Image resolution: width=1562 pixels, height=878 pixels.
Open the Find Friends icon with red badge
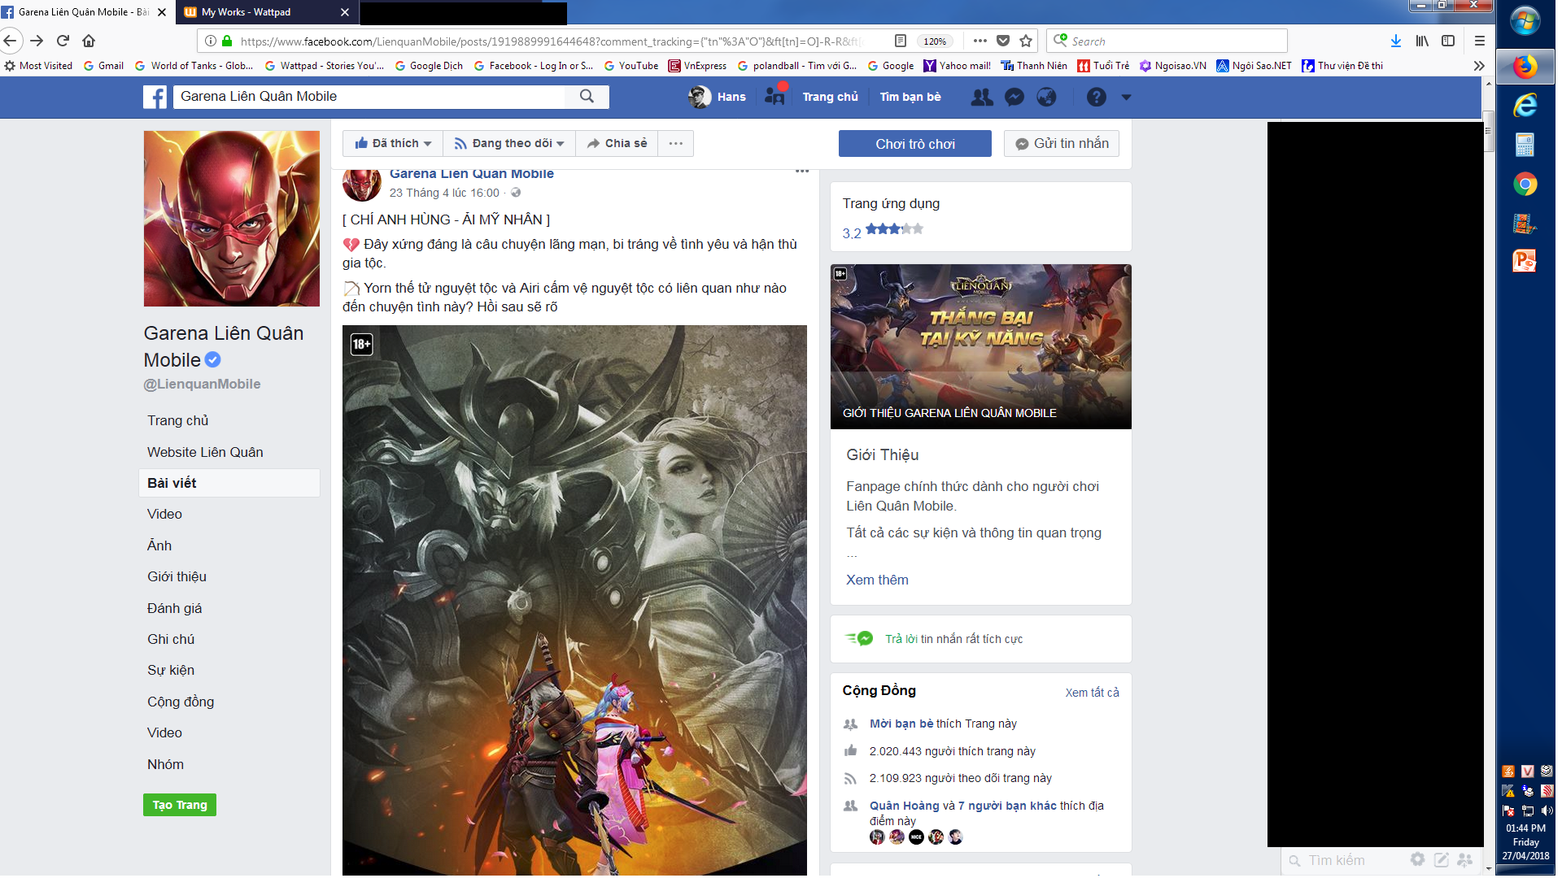tap(775, 96)
